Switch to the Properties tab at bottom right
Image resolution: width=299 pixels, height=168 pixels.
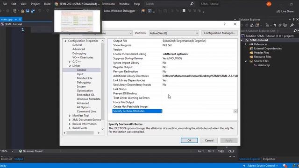click(x=269, y=159)
